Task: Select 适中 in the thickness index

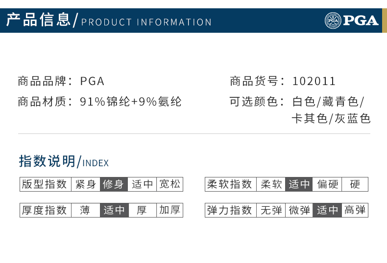Action: [114, 210]
